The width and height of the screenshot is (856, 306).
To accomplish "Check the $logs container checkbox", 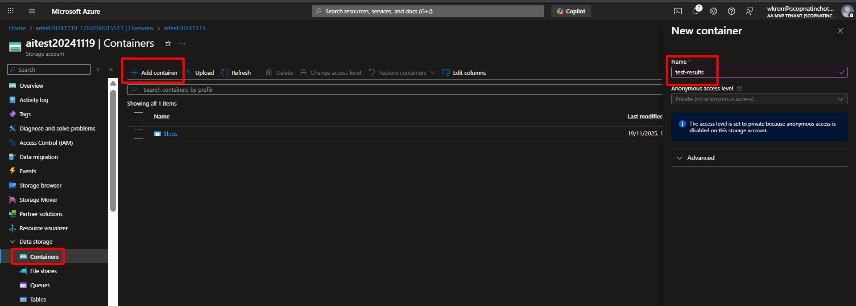I will click(139, 134).
